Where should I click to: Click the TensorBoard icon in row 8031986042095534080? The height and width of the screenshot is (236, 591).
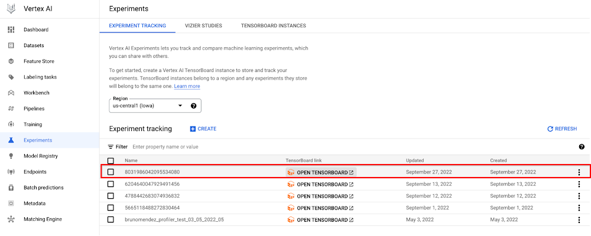[291, 172]
